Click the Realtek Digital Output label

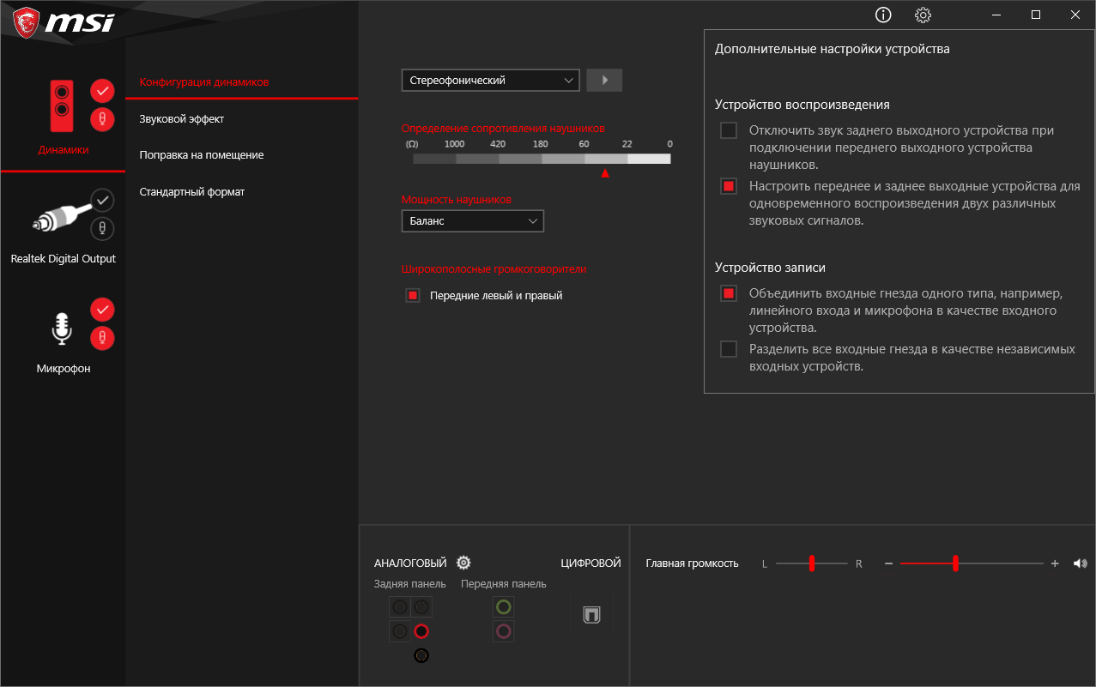click(64, 259)
